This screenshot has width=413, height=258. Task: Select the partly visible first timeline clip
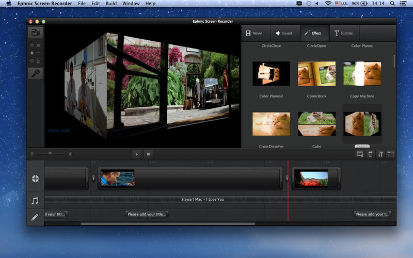pyautogui.click(x=66, y=179)
